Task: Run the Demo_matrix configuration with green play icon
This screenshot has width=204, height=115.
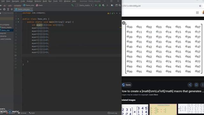Action: point(96,5)
